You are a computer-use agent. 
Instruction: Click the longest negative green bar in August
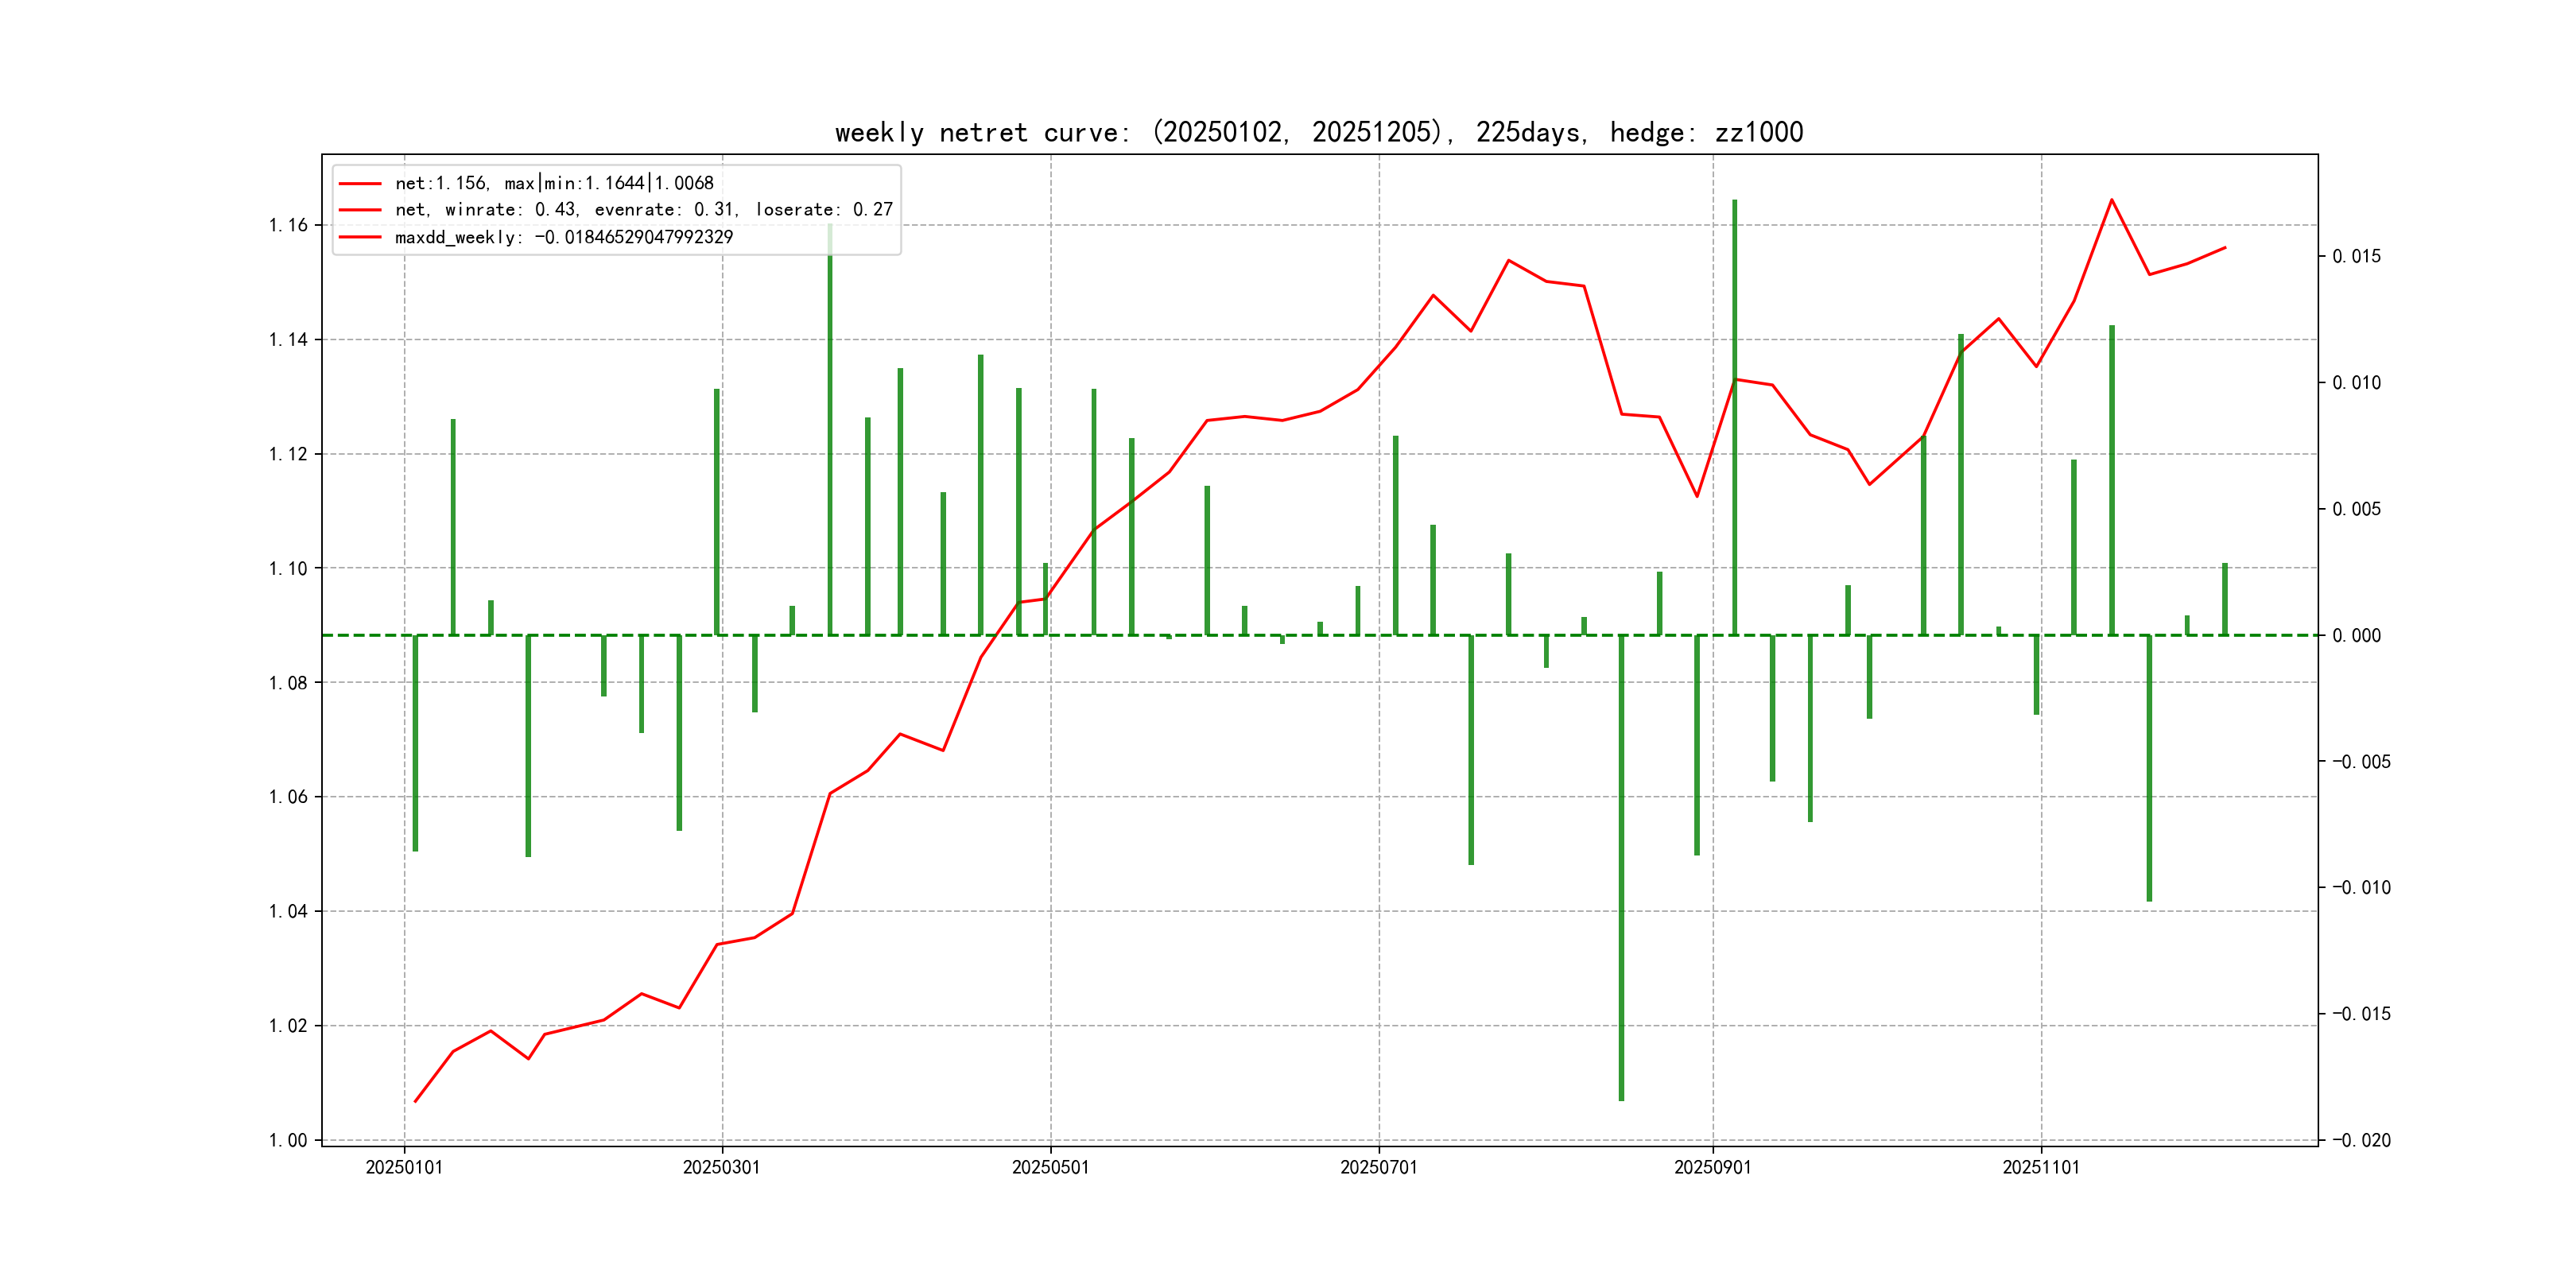(1621, 870)
